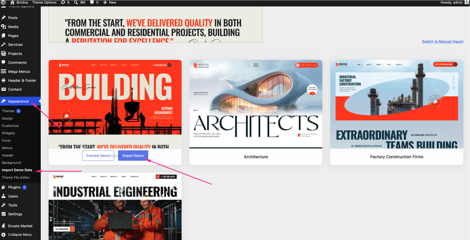Click the Settings sliders icon in sidebar
Viewport: 470px width, 240px height.
4,214
